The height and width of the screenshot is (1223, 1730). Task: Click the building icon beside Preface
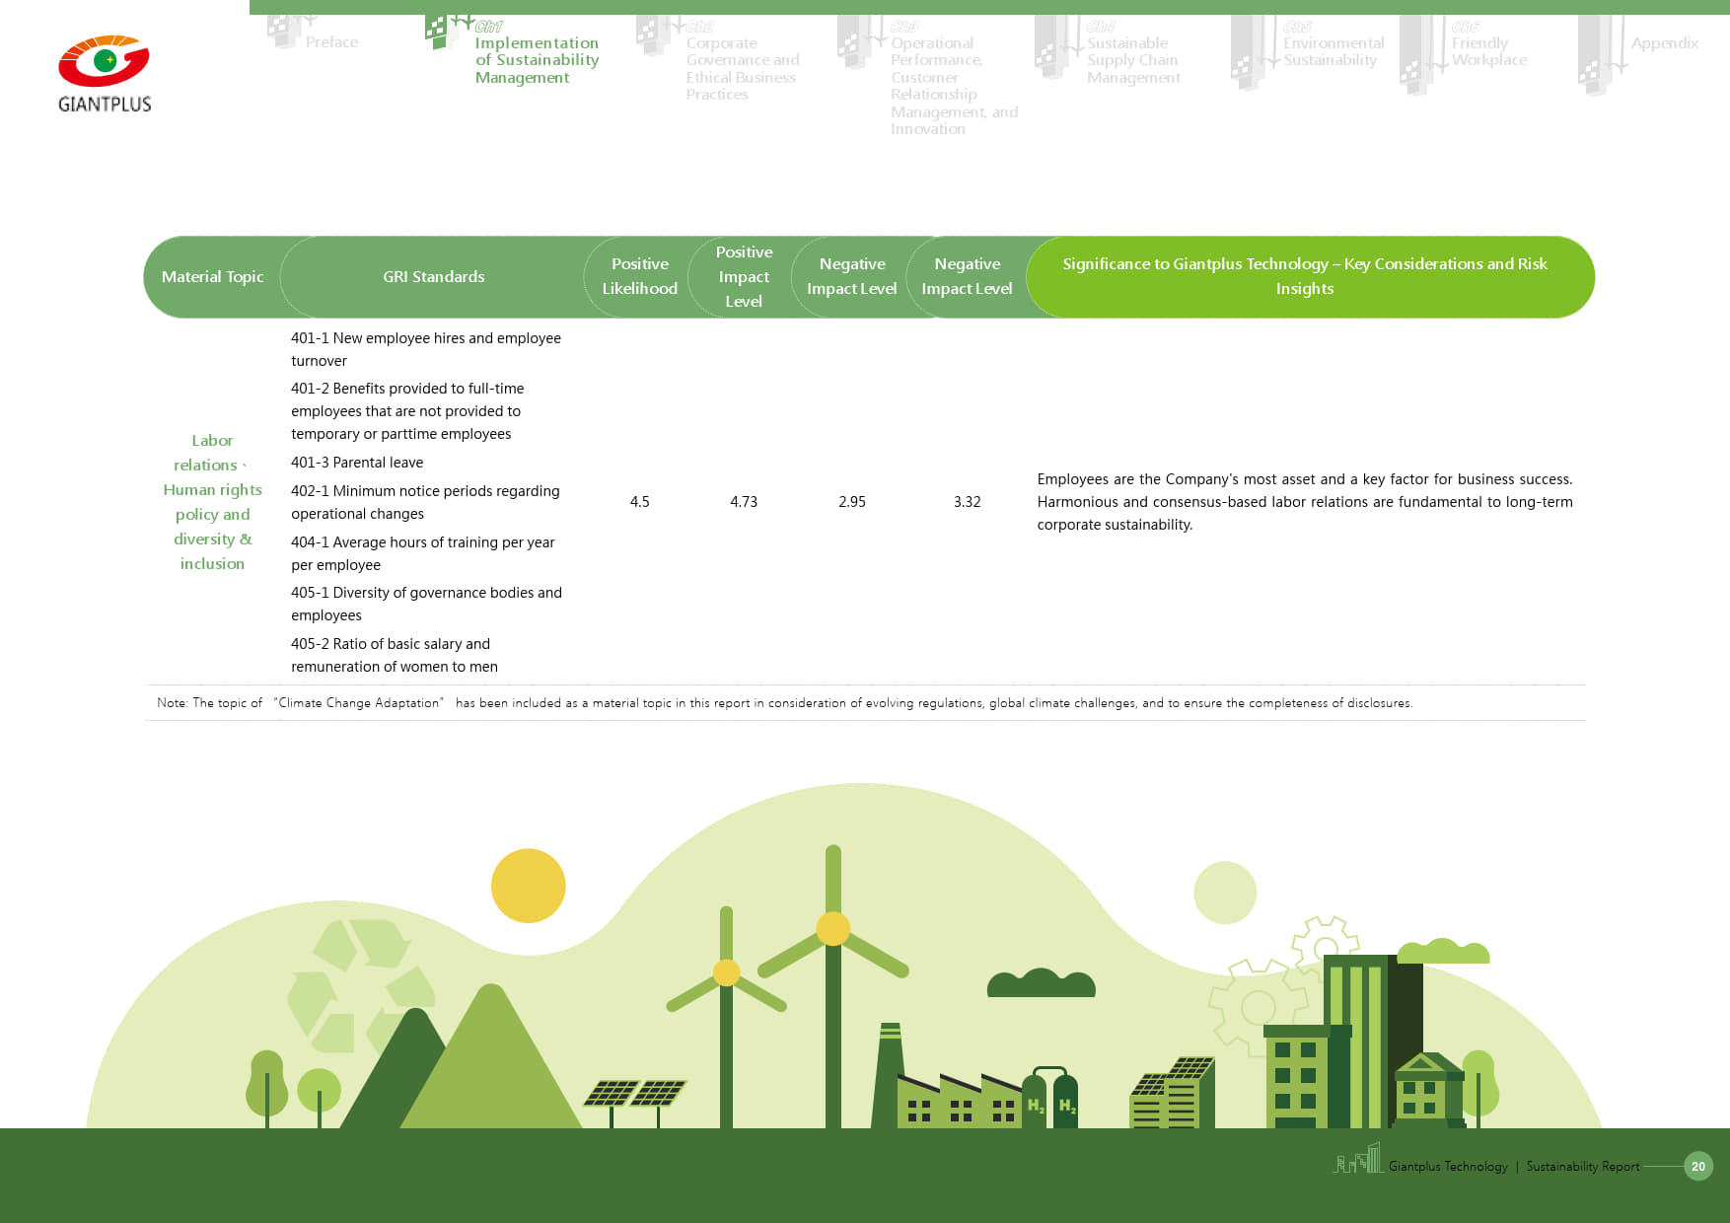(285, 31)
